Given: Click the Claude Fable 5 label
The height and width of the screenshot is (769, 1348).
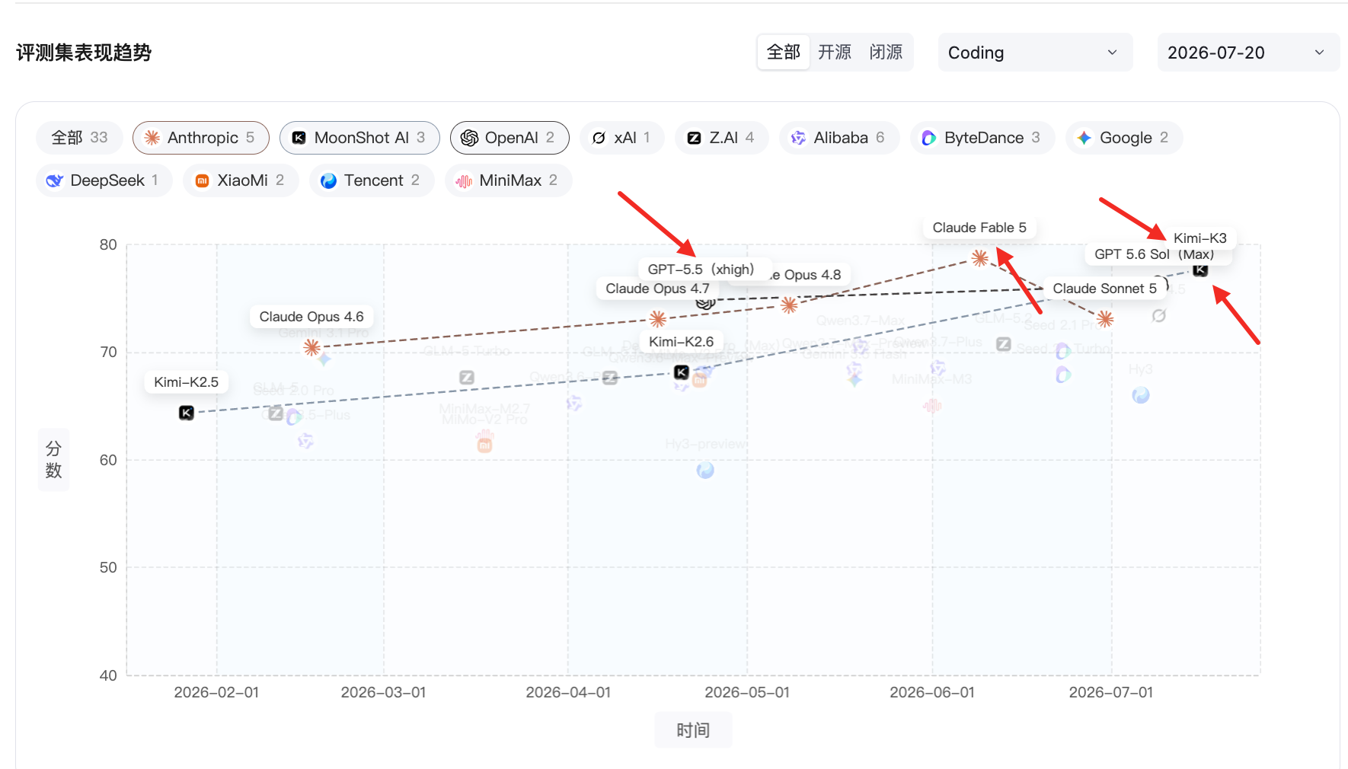Looking at the screenshot, I should (979, 228).
